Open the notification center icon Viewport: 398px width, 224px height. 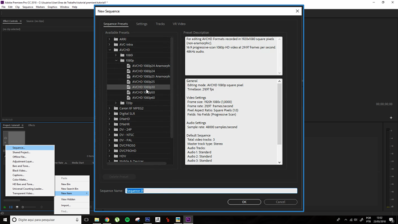coord(391,219)
